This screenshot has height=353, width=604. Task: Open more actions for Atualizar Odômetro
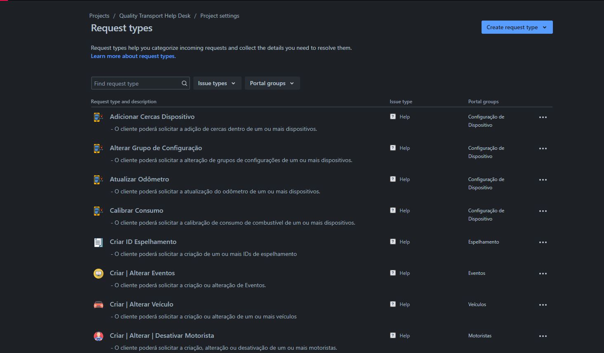pyautogui.click(x=543, y=180)
